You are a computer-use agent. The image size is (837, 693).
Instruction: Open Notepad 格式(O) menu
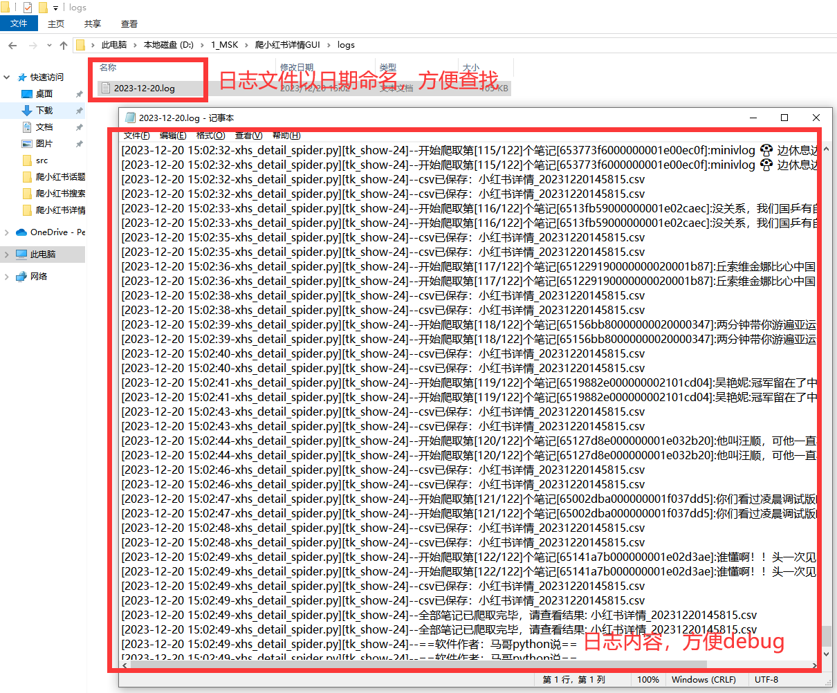tap(210, 136)
